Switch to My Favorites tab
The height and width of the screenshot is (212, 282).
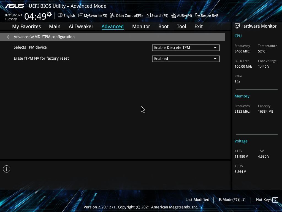[26, 26]
